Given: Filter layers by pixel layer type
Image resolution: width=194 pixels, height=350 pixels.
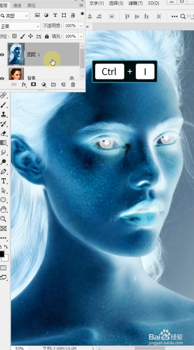Looking at the screenshot, I should click(x=37, y=15).
